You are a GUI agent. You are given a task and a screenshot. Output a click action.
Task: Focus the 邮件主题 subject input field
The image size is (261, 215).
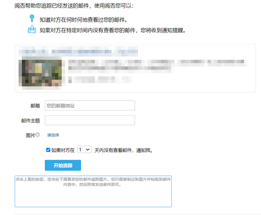click(x=90, y=121)
